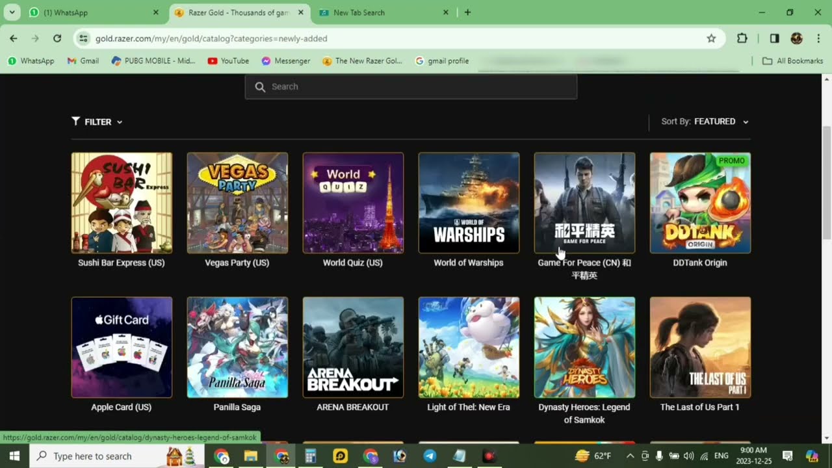
Task: Open the Vegas Party (US) tile
Action: pyautogui.click(x=237, y=203)
